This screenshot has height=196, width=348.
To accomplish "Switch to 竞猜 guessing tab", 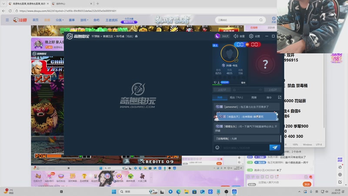I will coord(254,97).
